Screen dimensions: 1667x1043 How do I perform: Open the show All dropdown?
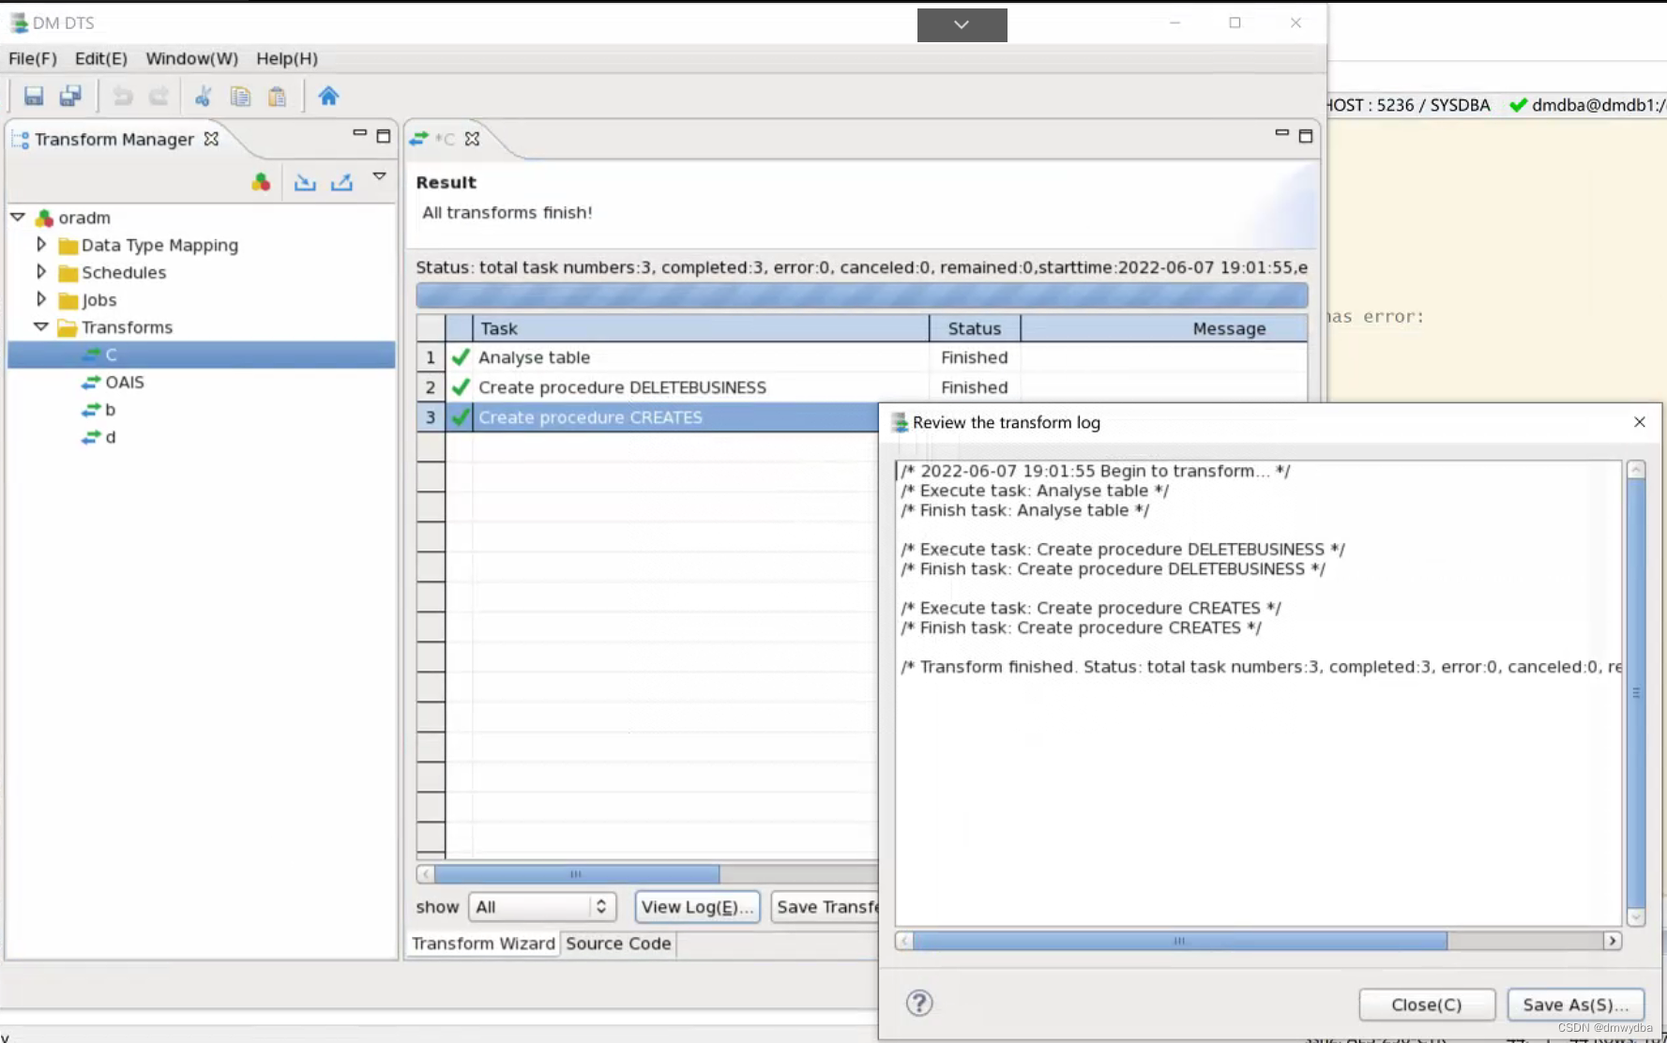[541, 907]
